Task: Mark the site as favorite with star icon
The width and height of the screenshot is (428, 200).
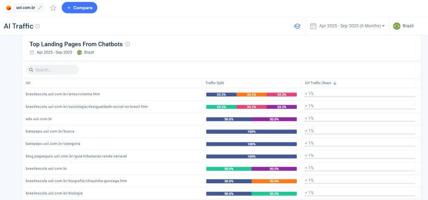Action: point(53,8)
